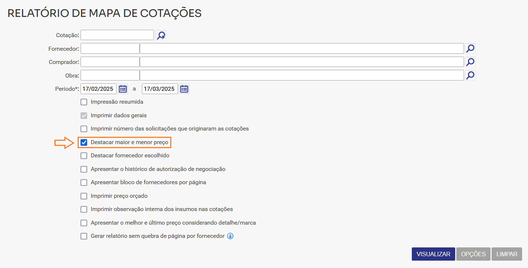Focus the Comprador name input field
528x268 pixels.
[302, 62]
